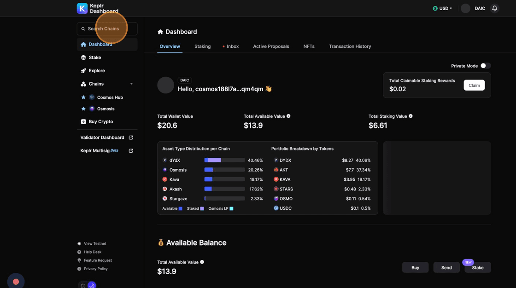The width and height of the screenshot is (516, 288).
Task: Click the dYdX distribution bar
Action: click(x=224, y=160)
